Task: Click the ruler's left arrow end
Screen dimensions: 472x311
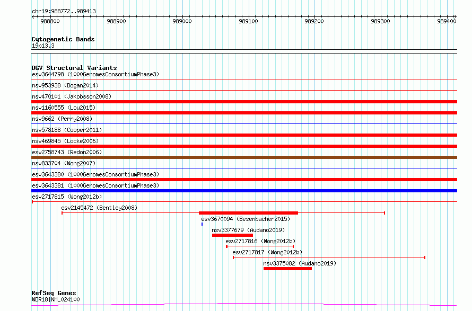Action: 33,16
